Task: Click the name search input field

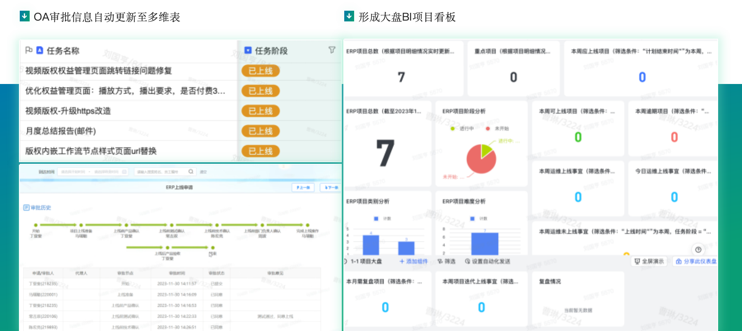Action: click(165, 172)
